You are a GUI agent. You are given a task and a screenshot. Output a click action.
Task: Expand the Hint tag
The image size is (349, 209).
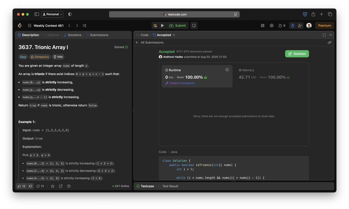58,57
